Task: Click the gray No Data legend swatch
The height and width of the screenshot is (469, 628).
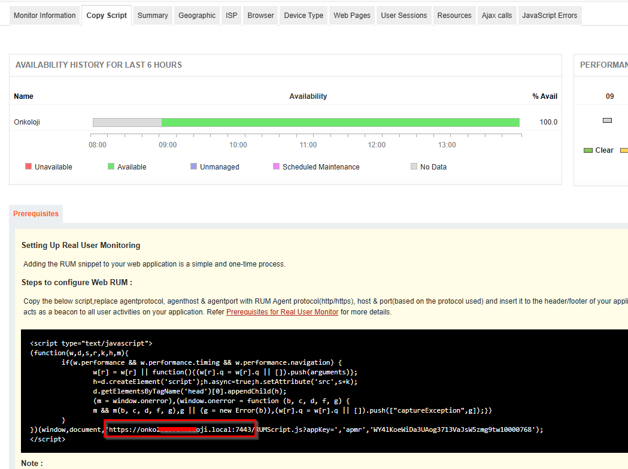Action: pyautogui.click(x=414, y=167)
